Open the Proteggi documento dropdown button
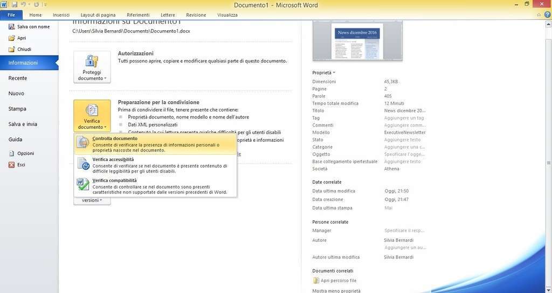Screen dimensions: 552x293 92,67
